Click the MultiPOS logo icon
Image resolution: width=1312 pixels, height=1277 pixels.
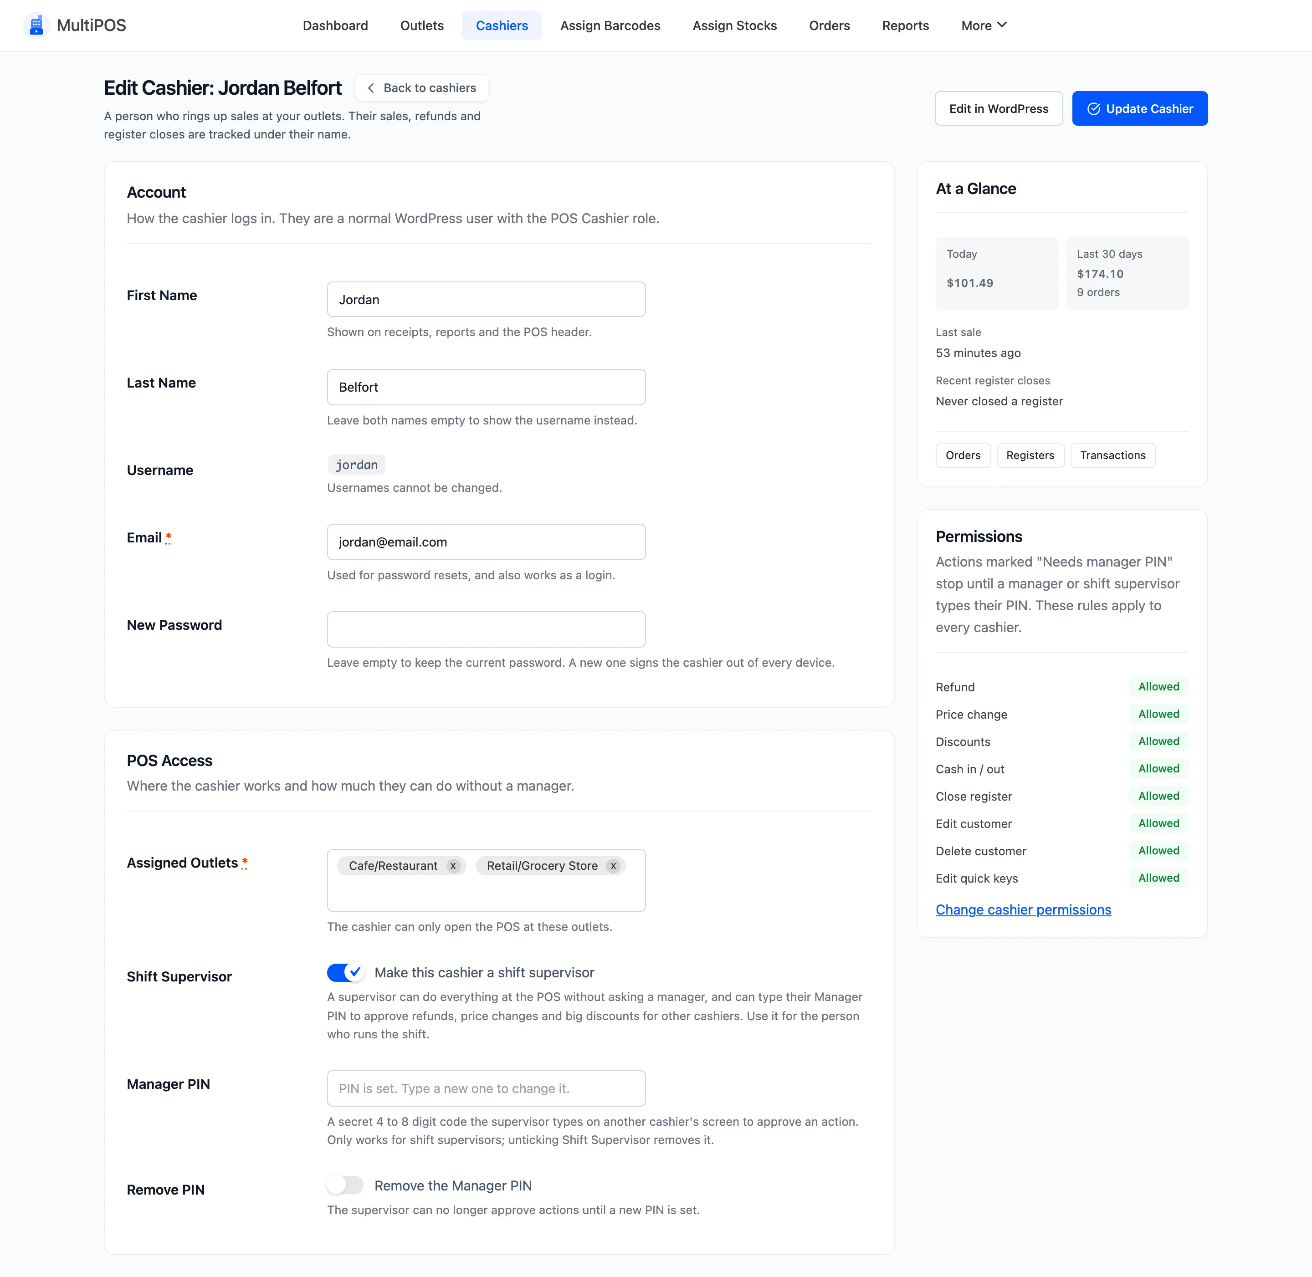36,26
